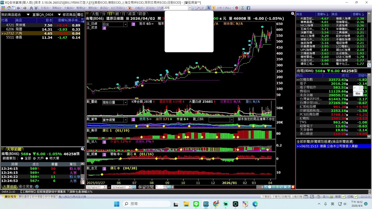Screen dimensions: 372x209
Task: Select the arrow pointer tool
Action: pyautogui.click(x=209, y=8)
